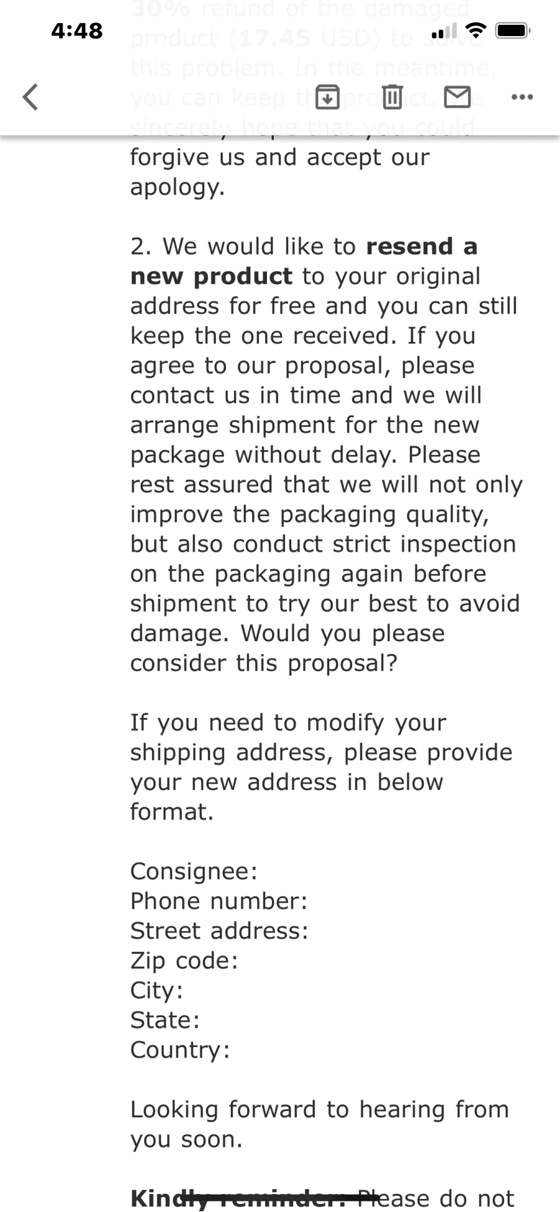Select the "Consignee:" line
Screen dimensions: 560x1212
point(194,871)
